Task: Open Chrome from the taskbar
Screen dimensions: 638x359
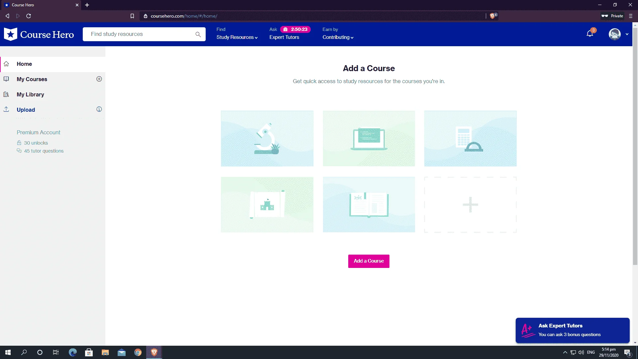Action: [x=138, y=352]
